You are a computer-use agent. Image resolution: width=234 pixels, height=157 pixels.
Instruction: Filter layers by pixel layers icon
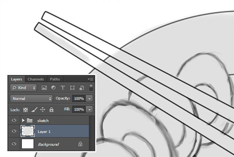[44, 87]
